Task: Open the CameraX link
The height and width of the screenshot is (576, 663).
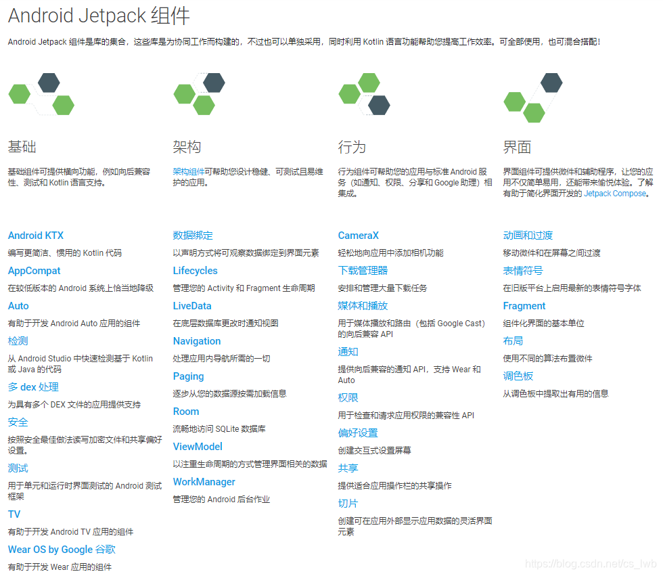Action: [x=359, y=236]
